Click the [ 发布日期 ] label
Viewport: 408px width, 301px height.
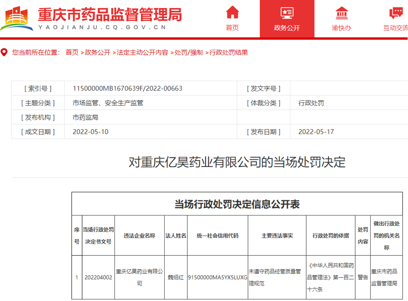coord(264,132)
